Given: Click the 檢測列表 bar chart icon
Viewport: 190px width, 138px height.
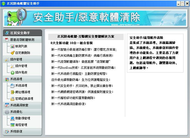Looking at the screenshot, I should pyautogui.click(x=12, y=46).
